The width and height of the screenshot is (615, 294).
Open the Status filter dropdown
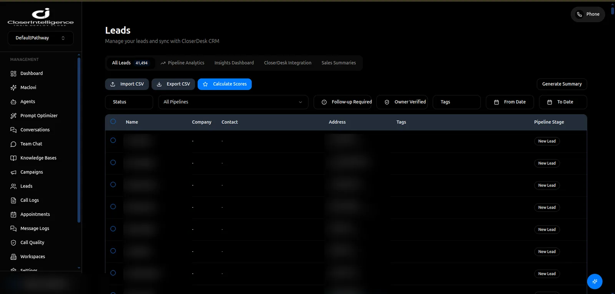pyautogui.click(x=129, y=102)
